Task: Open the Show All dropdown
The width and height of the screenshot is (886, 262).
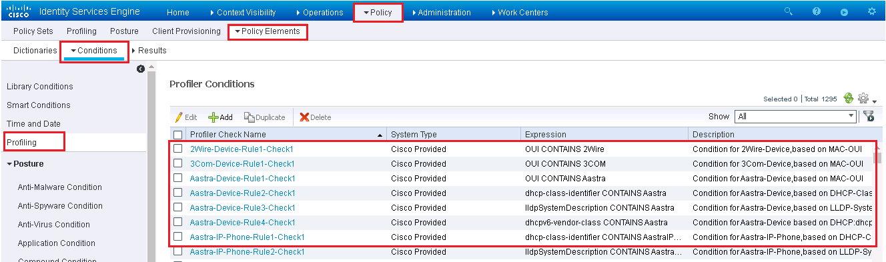Action: (x=795, y=116)
